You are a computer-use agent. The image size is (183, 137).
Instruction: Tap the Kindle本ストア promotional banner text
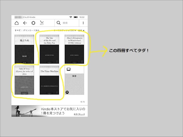tap(63, 111)
